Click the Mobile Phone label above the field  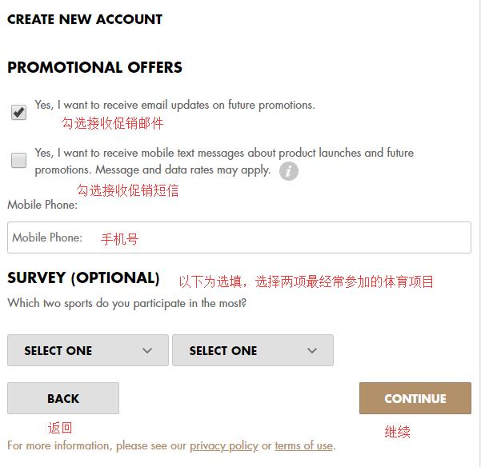(x=42, y=205)
